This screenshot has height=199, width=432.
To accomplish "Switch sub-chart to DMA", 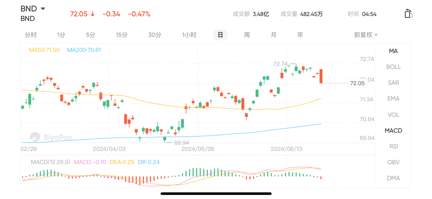I will point(394,178).
